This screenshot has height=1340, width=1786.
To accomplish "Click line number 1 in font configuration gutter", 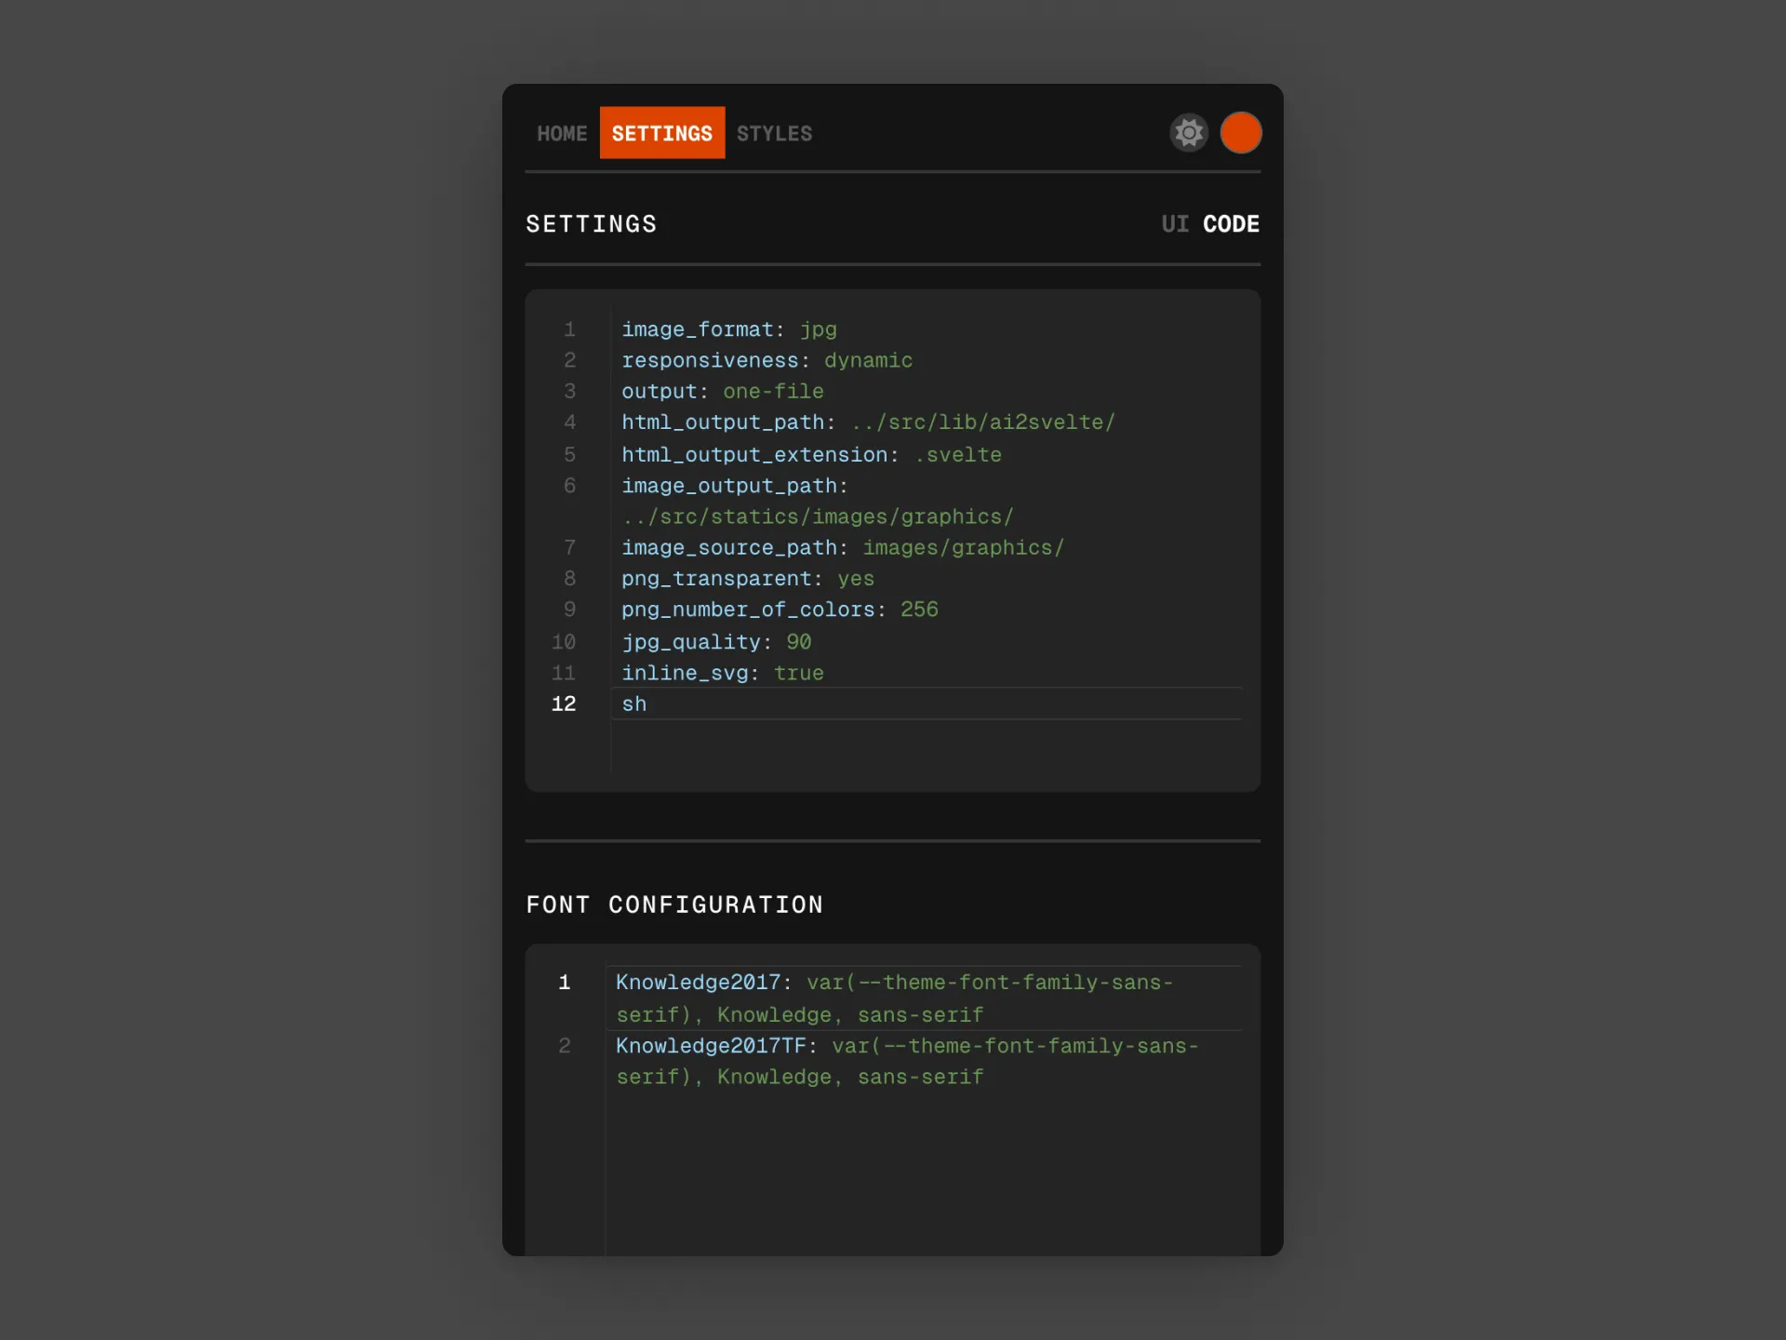I will pos(564,983).
